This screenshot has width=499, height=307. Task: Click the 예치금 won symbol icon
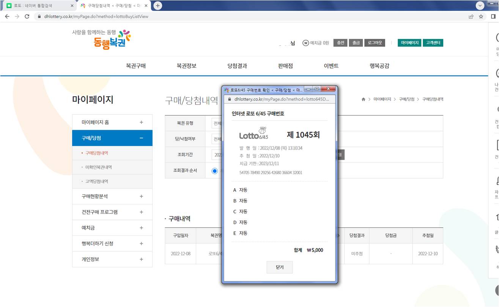click(305, 43)
